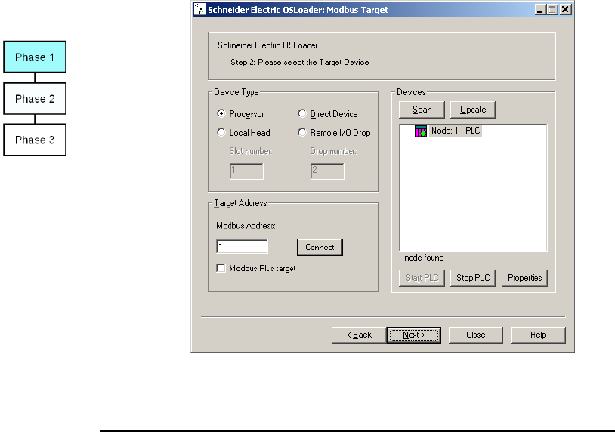Click the Slot number field

[x=246, y=171]
